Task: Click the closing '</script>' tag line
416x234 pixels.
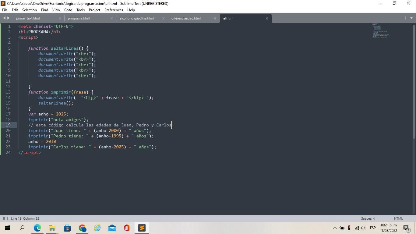Action: click(29, 152)
